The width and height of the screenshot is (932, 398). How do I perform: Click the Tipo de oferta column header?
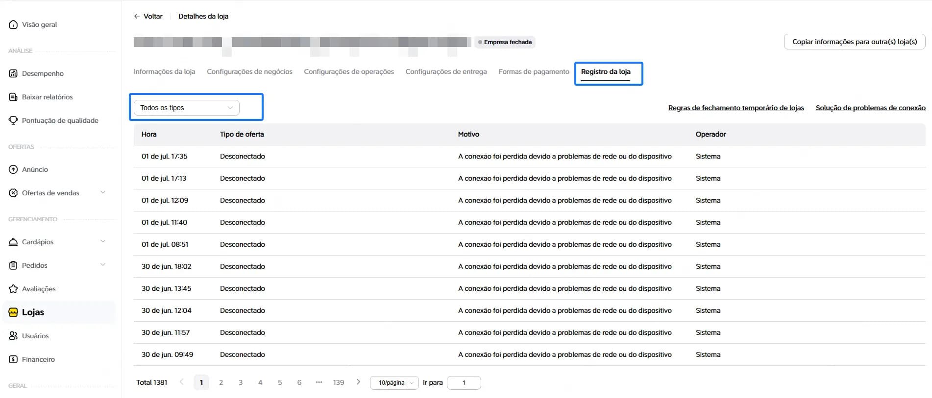point(242,134)
